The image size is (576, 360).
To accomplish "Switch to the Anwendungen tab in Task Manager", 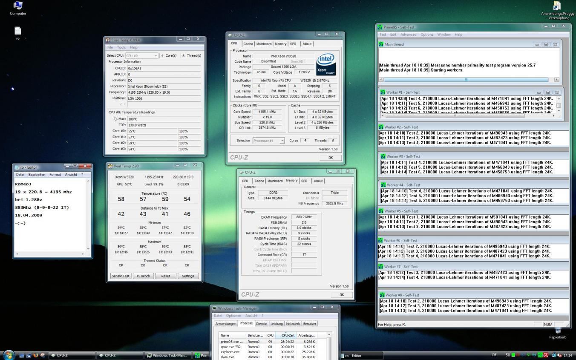I will [225, 324].
